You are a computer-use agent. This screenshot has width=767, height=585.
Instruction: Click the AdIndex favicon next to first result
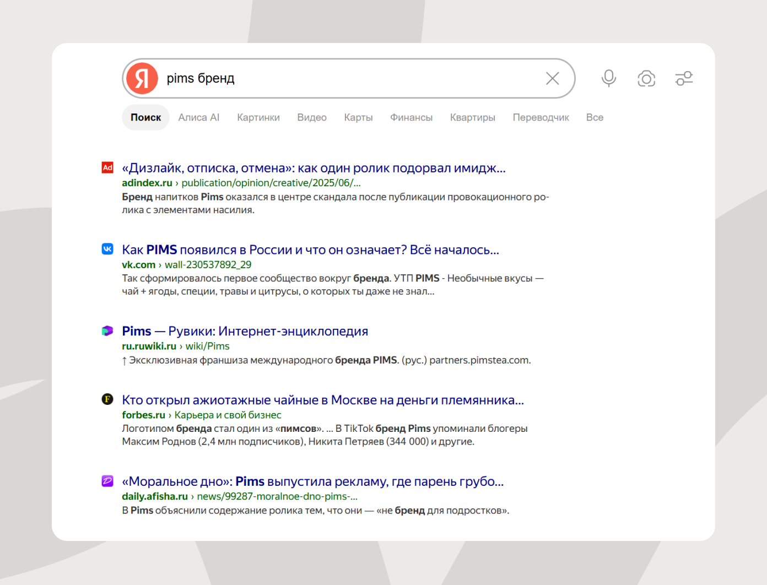pos(107,167)
